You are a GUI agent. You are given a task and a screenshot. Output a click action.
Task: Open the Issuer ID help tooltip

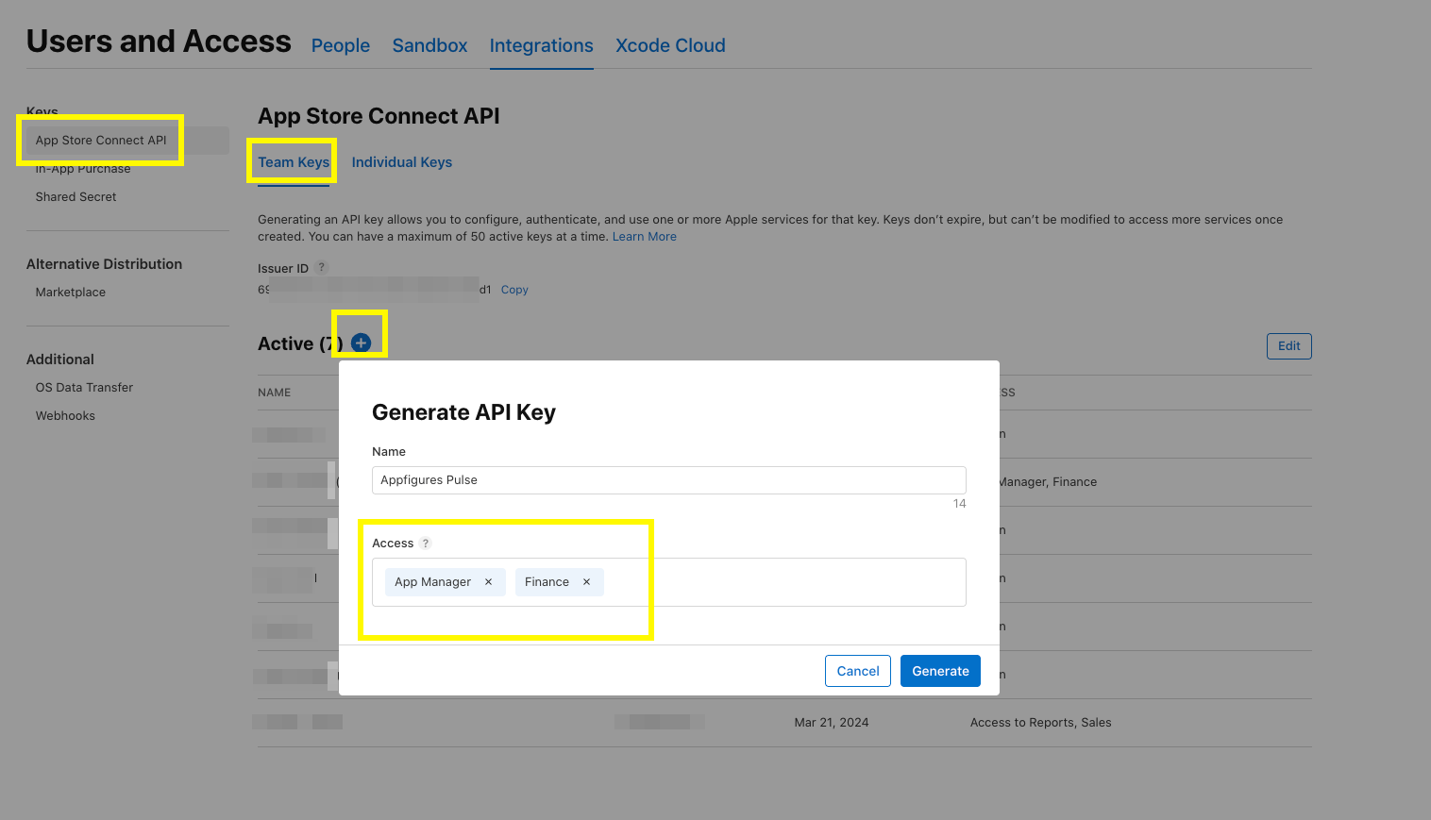[x=321, y=267]
